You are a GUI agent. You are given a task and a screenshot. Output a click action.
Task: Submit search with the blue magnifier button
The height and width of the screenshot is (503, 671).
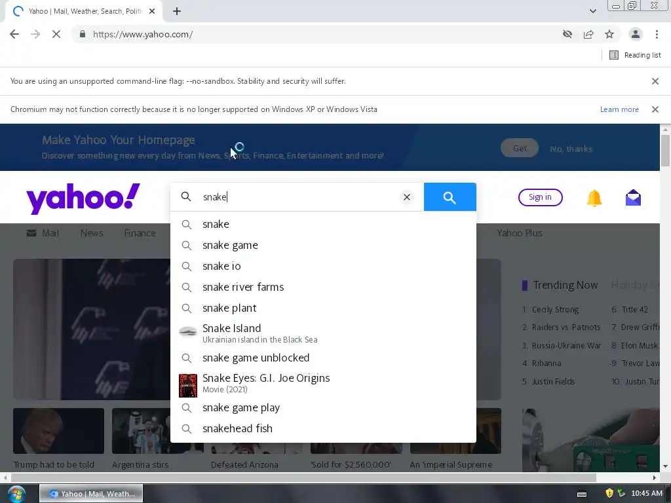pyautogui.click(x=450, y=196)
